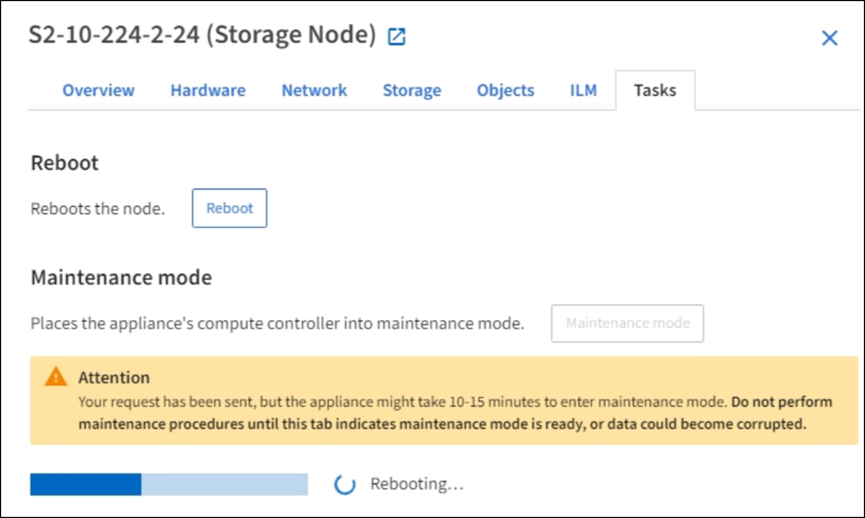Open the ILM tab
The image size is (865, 518).
583,90
